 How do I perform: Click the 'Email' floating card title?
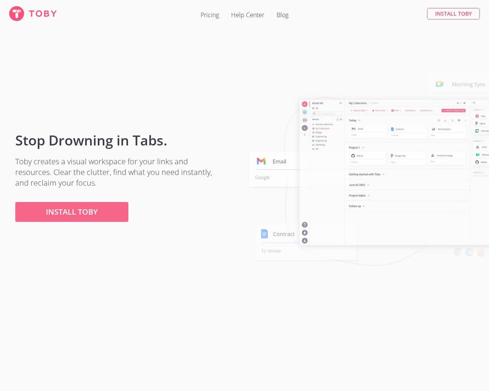click(x=279, y=162)
